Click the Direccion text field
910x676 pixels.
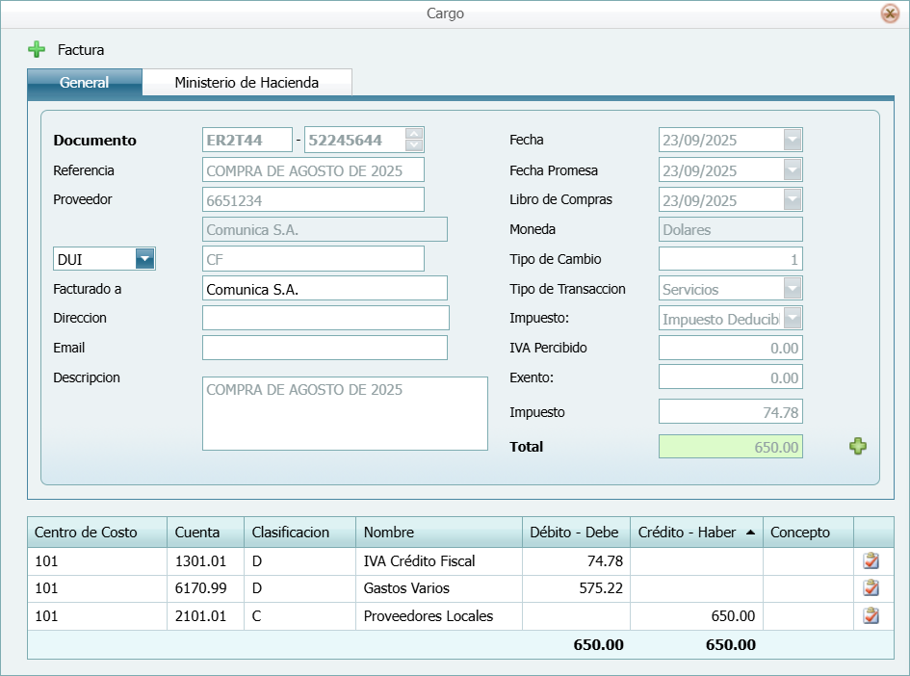[x=325, y=318]
